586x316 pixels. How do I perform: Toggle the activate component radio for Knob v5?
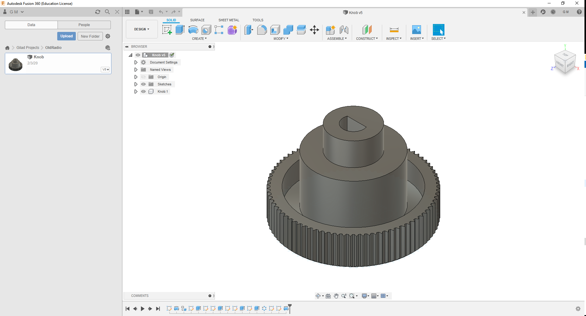[x=172, y=55]
